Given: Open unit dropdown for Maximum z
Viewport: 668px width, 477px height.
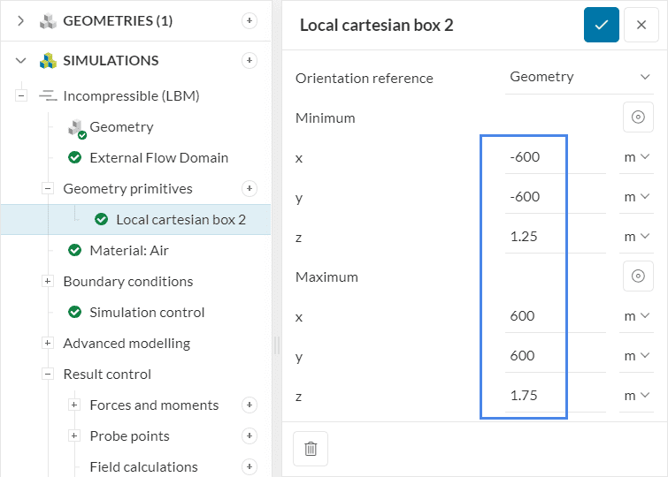Looking at the screenshot, I should (636, 396).
